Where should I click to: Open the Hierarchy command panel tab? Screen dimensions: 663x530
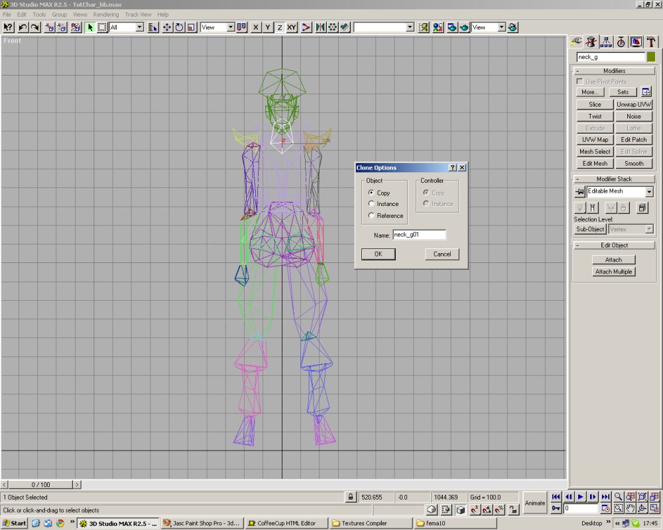coord(606,42)
